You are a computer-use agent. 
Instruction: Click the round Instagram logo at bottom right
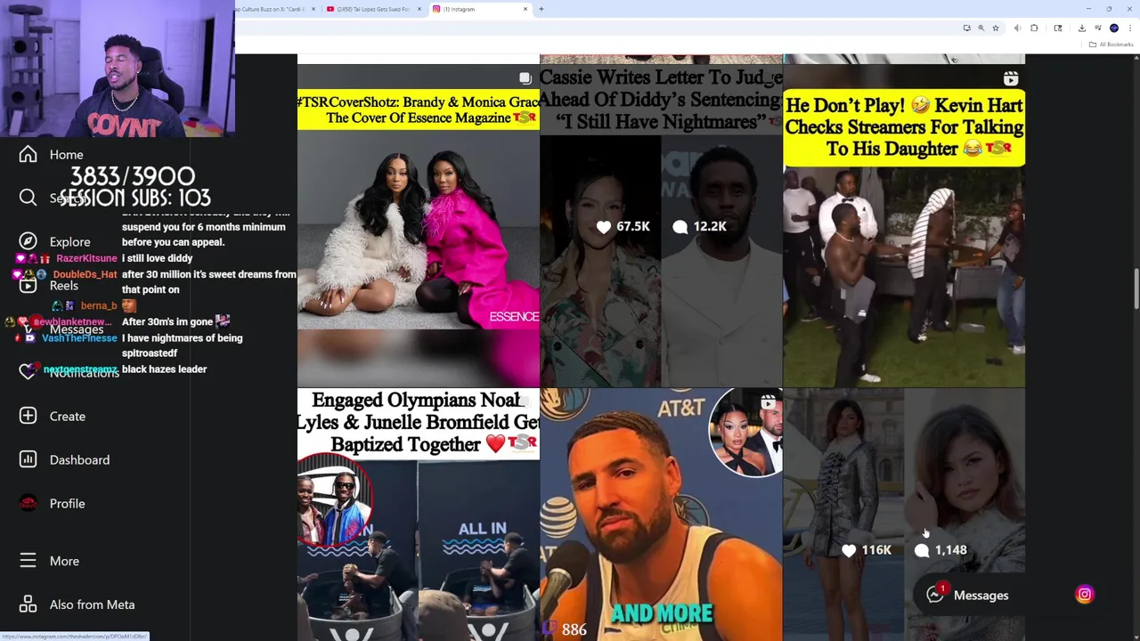point(1085,595)
